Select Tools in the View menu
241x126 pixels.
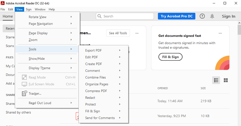point(48,49)
